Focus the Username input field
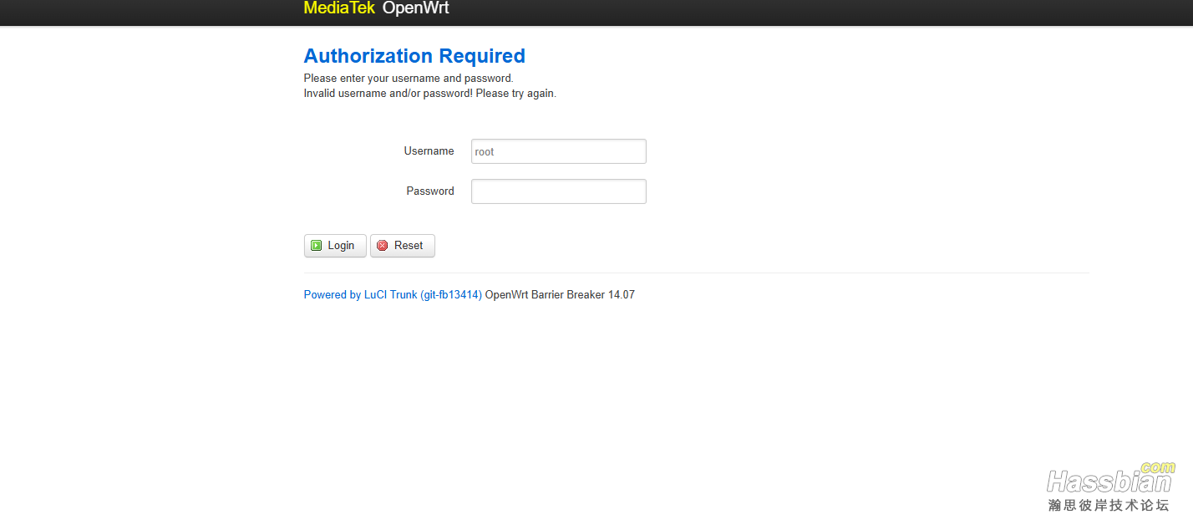 pos(558,151)
